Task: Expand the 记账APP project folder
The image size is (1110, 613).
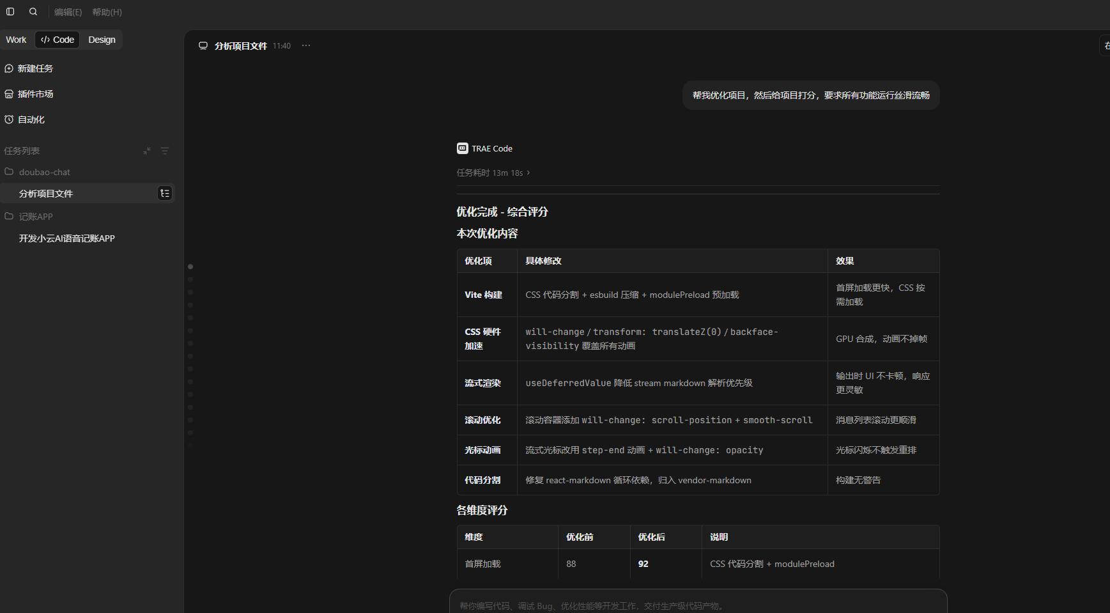Action: 29,217
